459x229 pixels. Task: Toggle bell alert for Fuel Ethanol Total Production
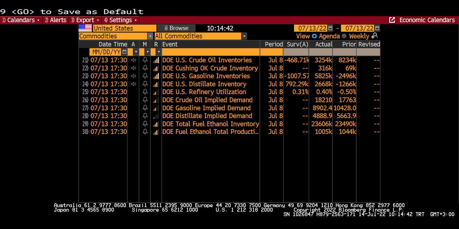click(145, 132)
